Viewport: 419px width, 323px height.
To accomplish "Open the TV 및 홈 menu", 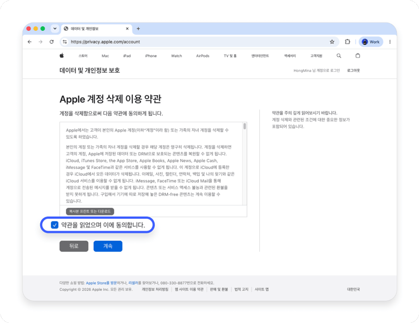I will pos(230,56).
